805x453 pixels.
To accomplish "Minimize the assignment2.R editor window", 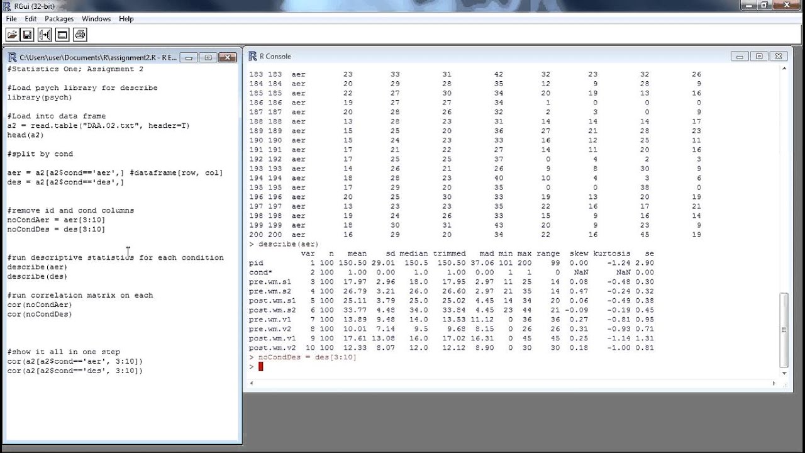I will (189, 57).
